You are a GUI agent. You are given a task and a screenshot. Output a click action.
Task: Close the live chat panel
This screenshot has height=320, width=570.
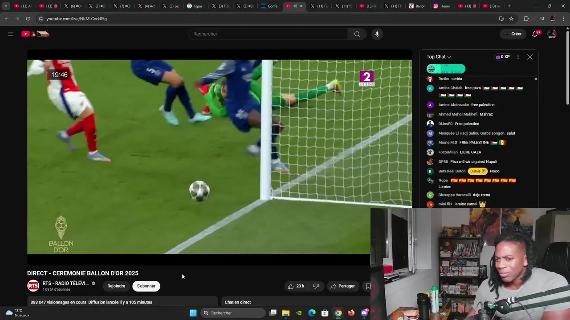(530, 57)
